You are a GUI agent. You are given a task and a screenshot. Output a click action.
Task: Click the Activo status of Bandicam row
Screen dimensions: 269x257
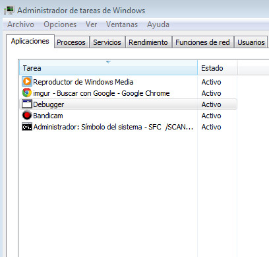tap(211, 116)
